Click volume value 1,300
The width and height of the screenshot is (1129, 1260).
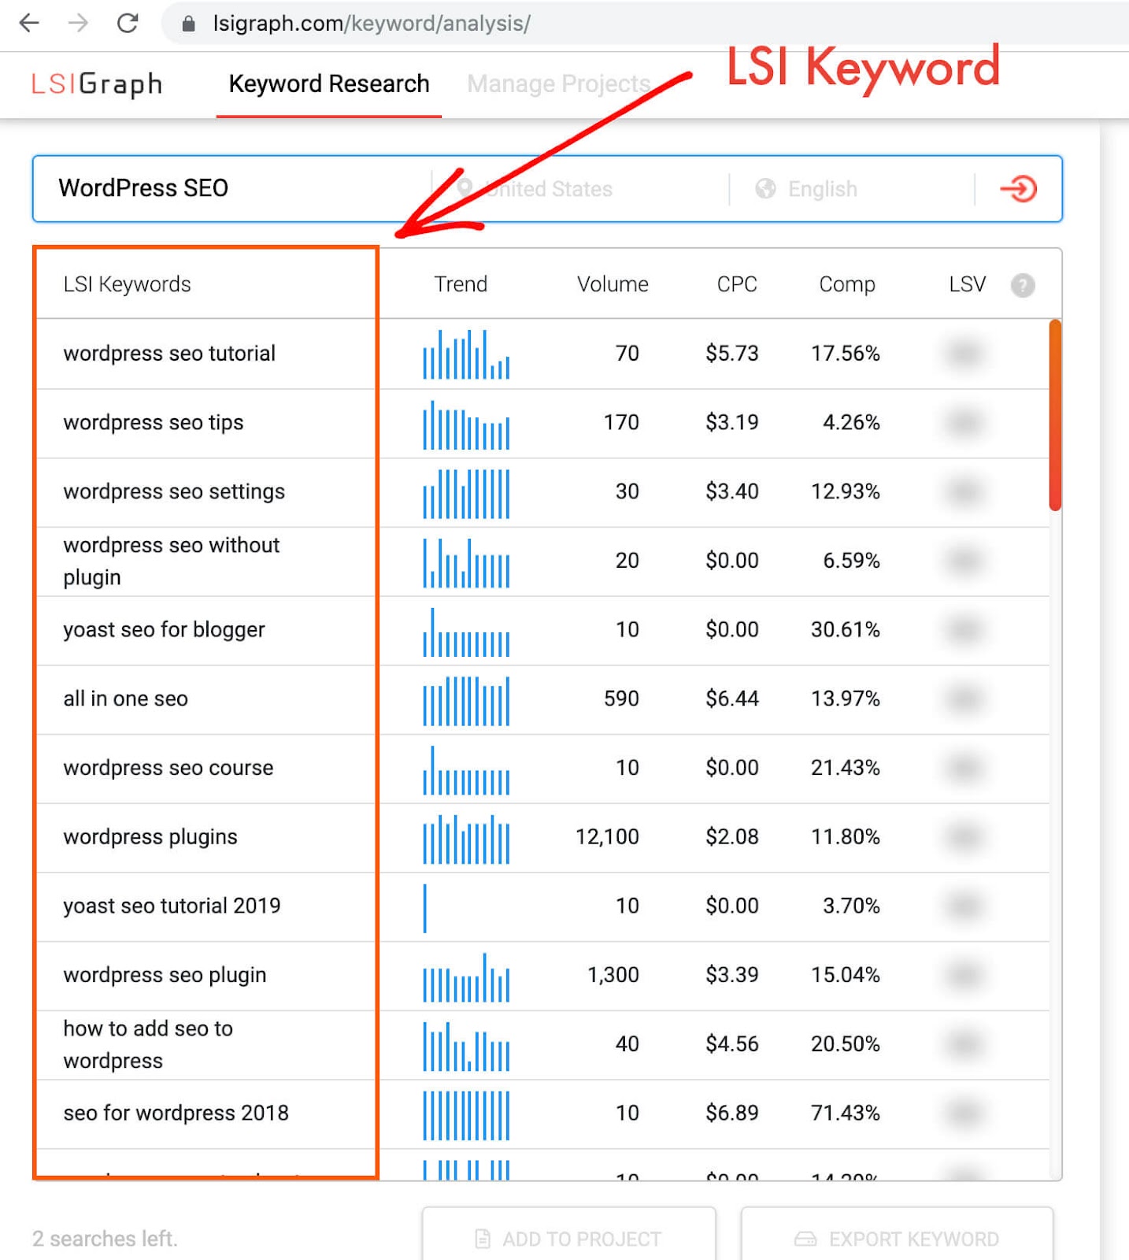click(613, 975)
